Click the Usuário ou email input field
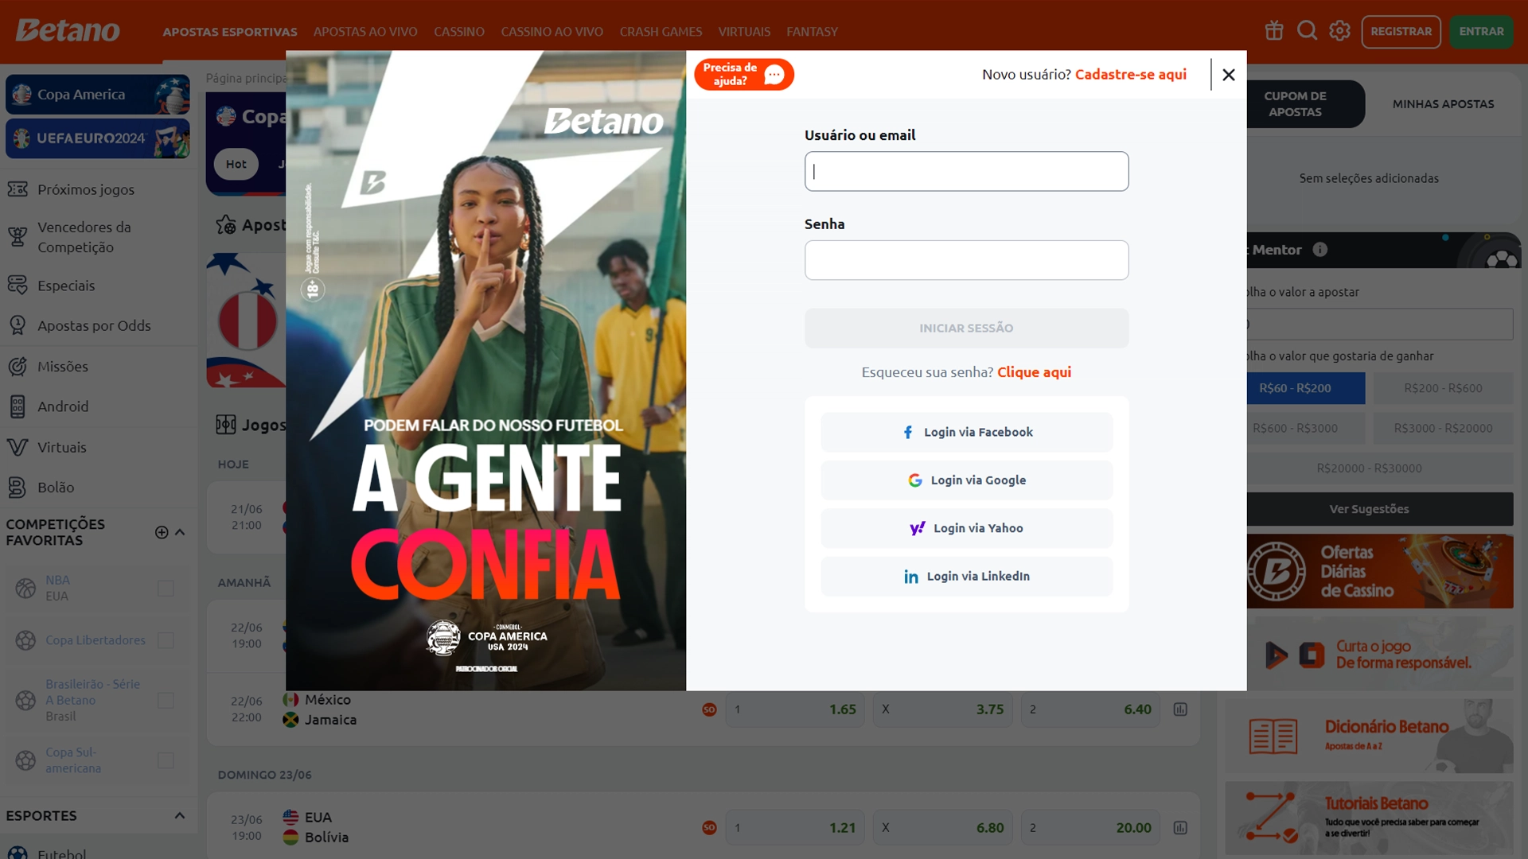The image size is (1528, 859). [967, 171]
